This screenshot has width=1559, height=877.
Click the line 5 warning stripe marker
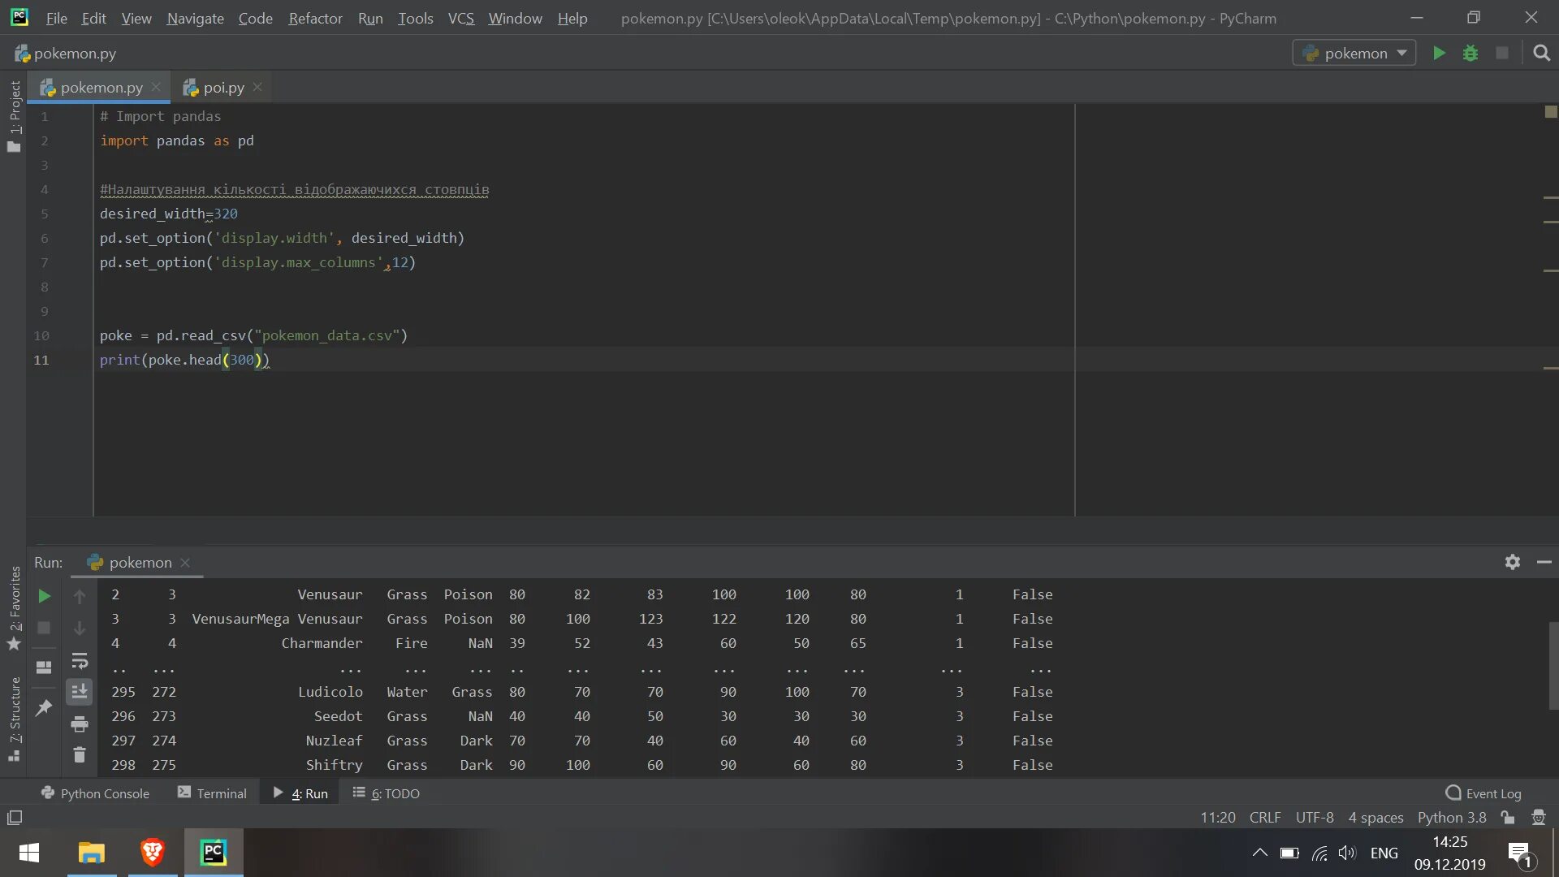pyautogui.click(x=1550, y=222)
